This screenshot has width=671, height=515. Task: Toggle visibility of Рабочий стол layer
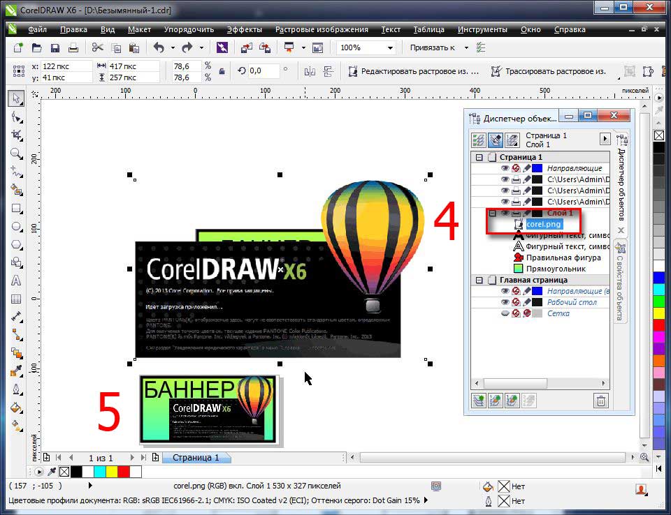pos(505,302)
